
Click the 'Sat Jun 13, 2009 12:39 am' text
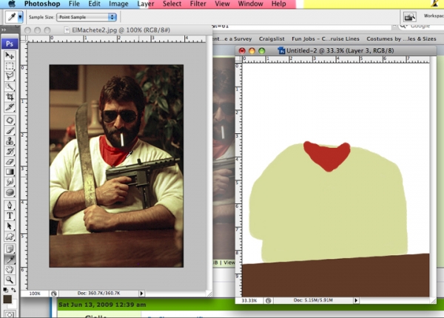(x=102, y=305)
